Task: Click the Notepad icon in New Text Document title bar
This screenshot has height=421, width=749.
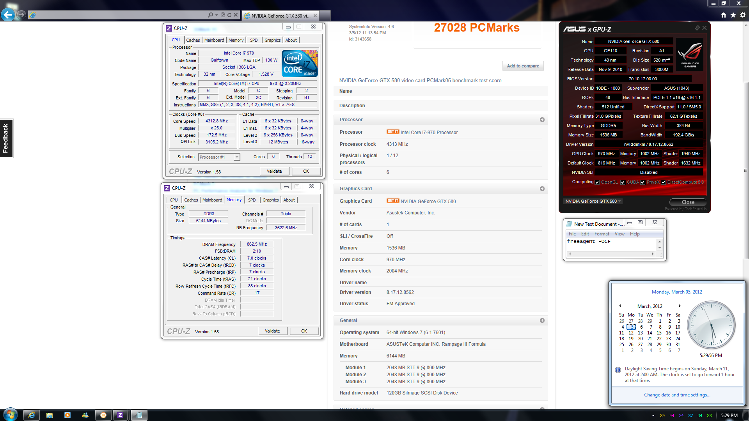Action: 570,224
